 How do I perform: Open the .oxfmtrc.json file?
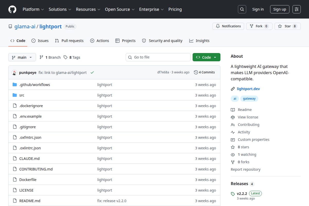30,138
